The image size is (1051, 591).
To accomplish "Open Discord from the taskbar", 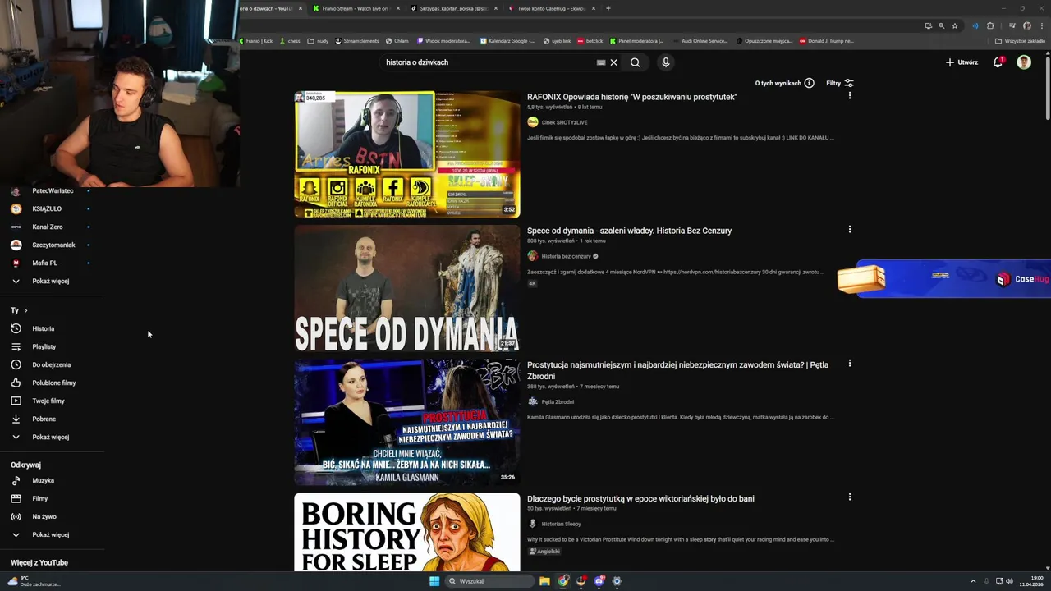I will pyautogui.click(x=599, y=581).
